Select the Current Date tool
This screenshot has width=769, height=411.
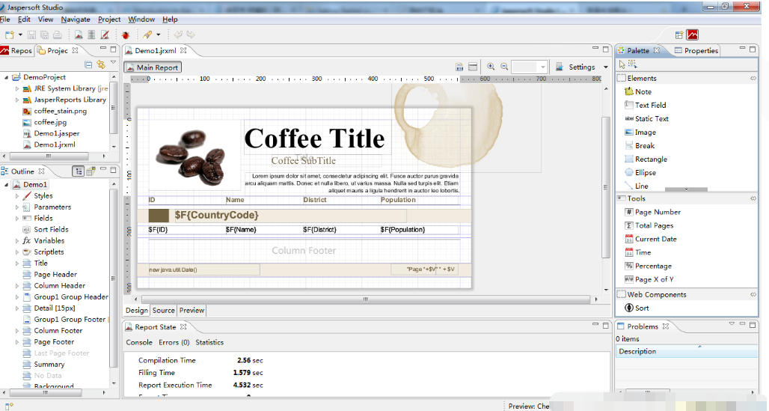(x=655, y=240)
